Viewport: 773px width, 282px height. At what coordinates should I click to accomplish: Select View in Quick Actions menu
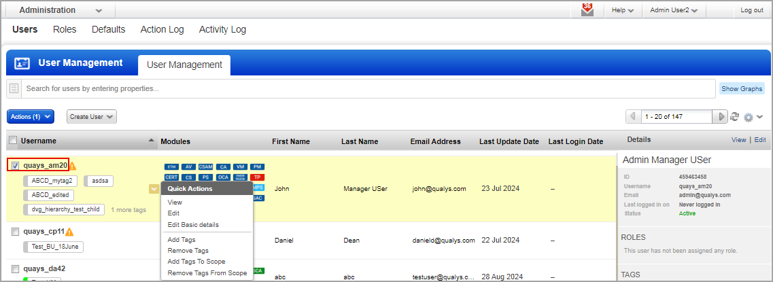175,202
